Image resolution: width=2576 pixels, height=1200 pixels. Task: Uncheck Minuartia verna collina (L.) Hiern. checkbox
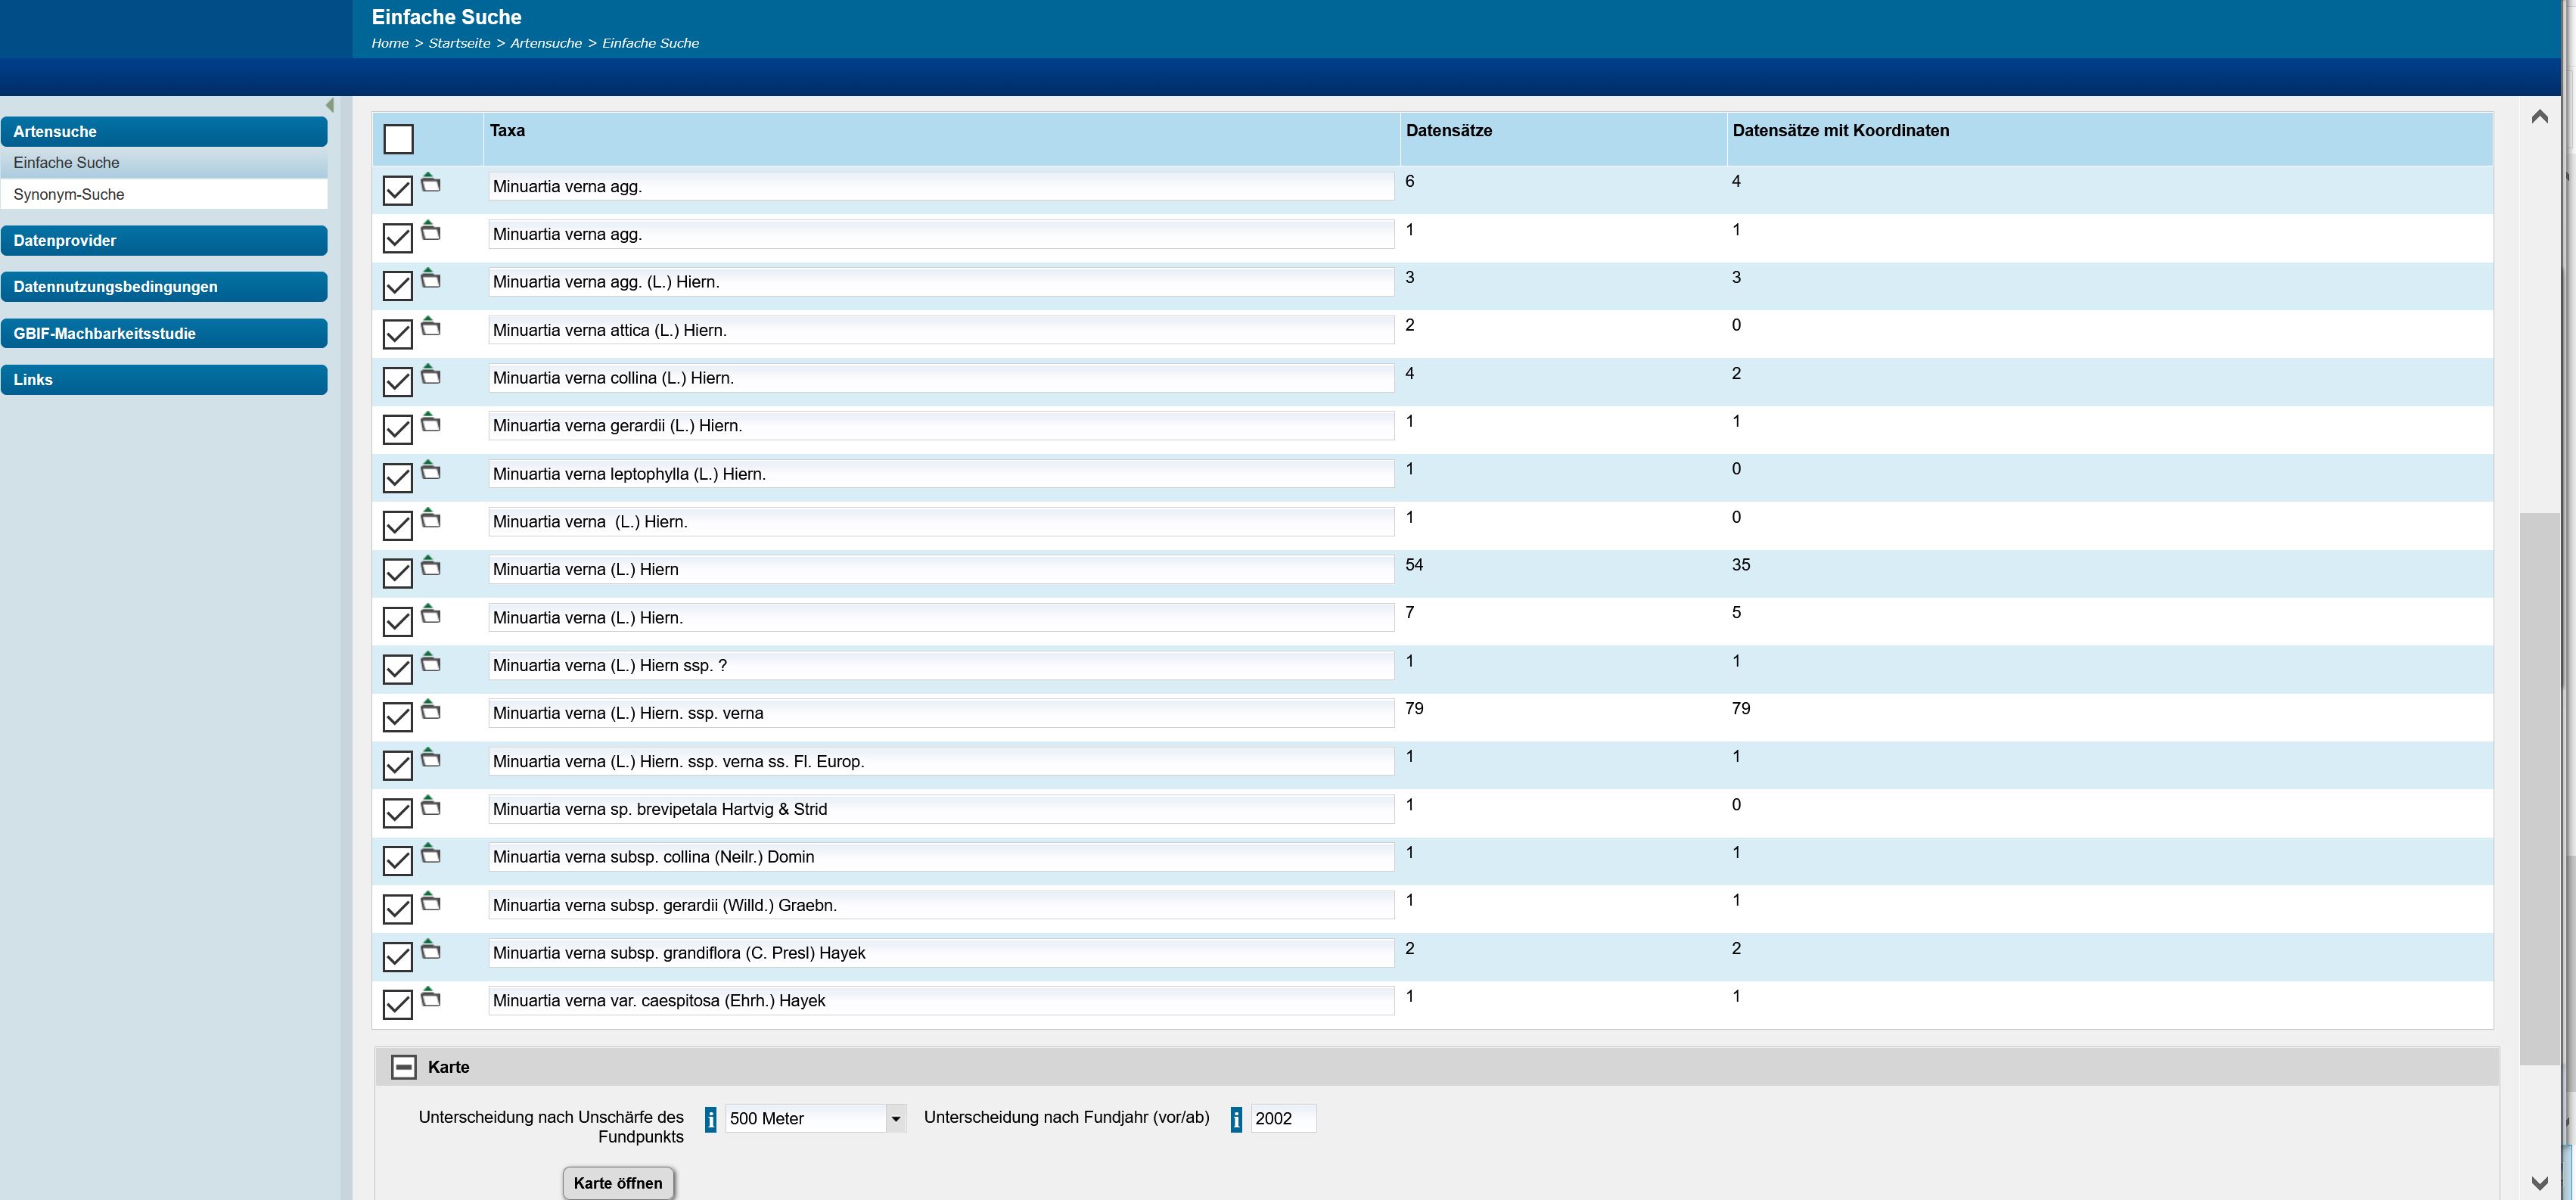pyautogui.click(x=398, y=382)
